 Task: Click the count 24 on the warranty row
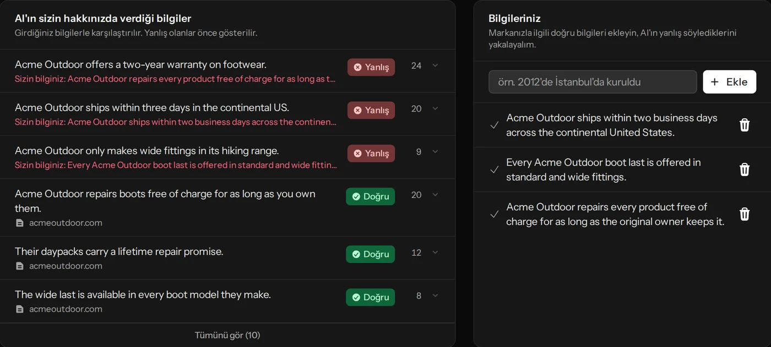pyautogui.click(x=416, y=65)
